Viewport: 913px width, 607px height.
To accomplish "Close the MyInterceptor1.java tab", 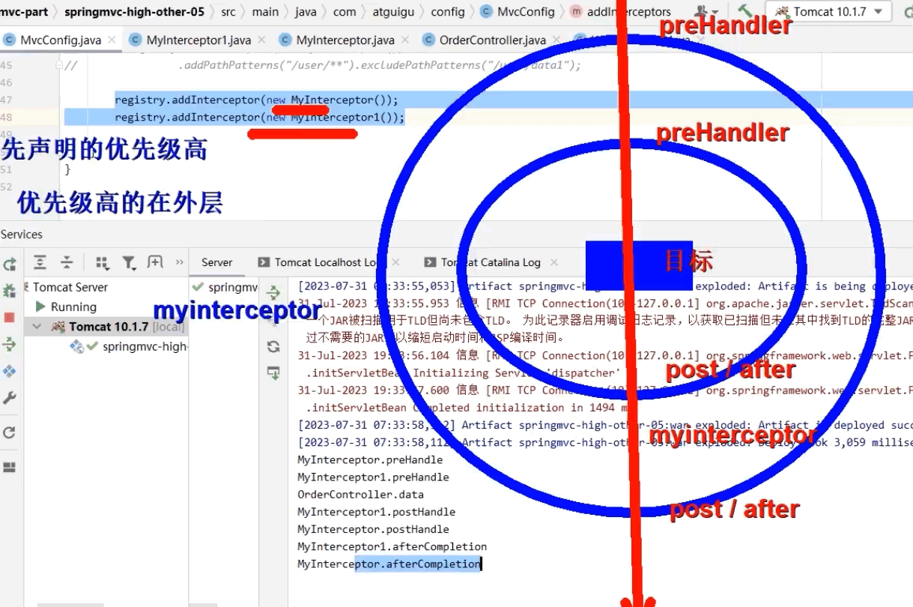I will click(x=263, y=40).
